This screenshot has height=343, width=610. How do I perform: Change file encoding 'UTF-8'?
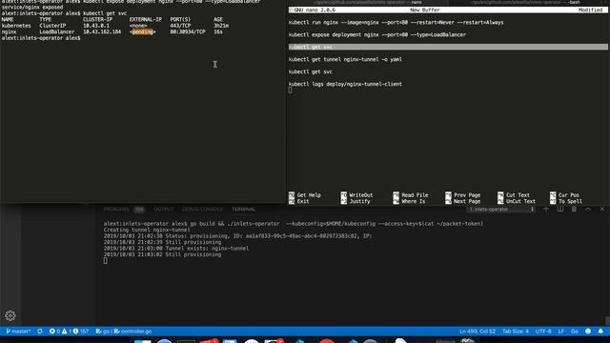coord(543,332)
